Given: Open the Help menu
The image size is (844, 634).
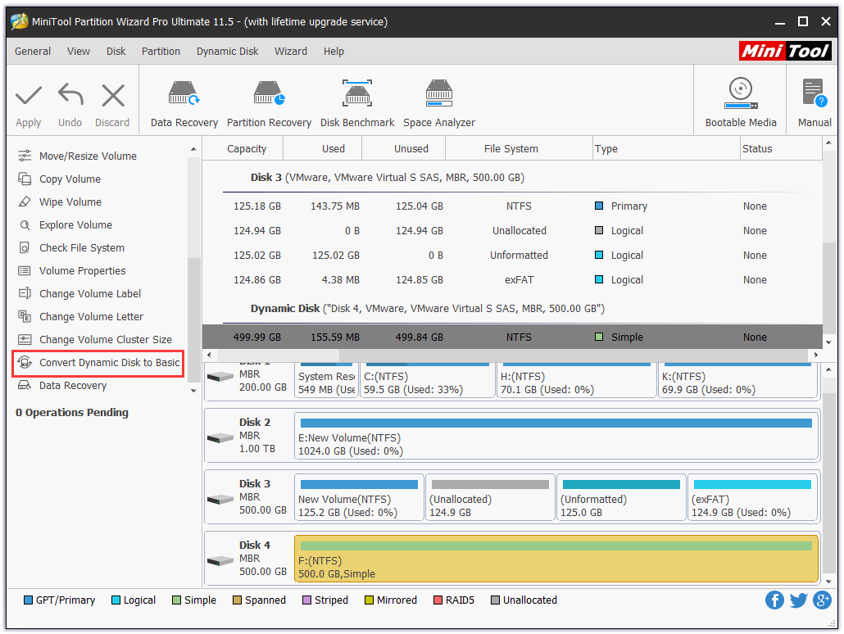Looking at the screenshot, I should [x=334, y=51].
